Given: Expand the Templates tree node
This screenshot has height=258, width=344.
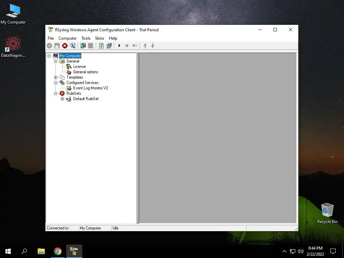Looking at the screenshot, I should [55, 78].
